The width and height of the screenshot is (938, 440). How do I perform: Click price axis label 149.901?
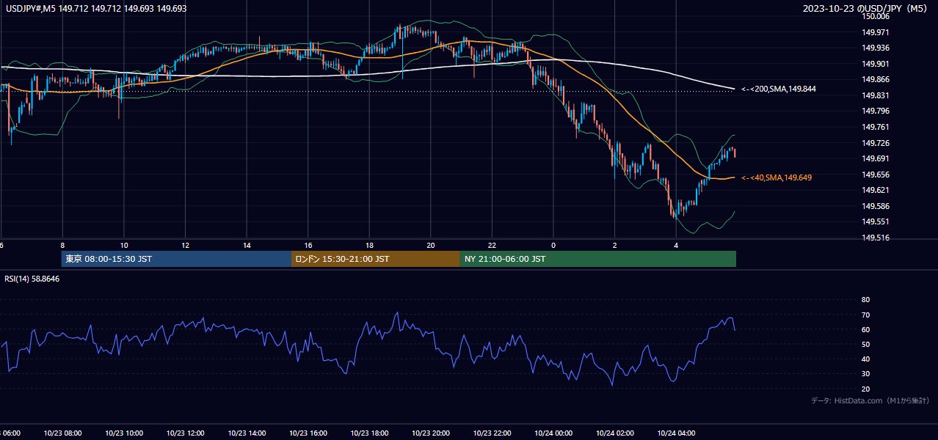click(876, 64)
